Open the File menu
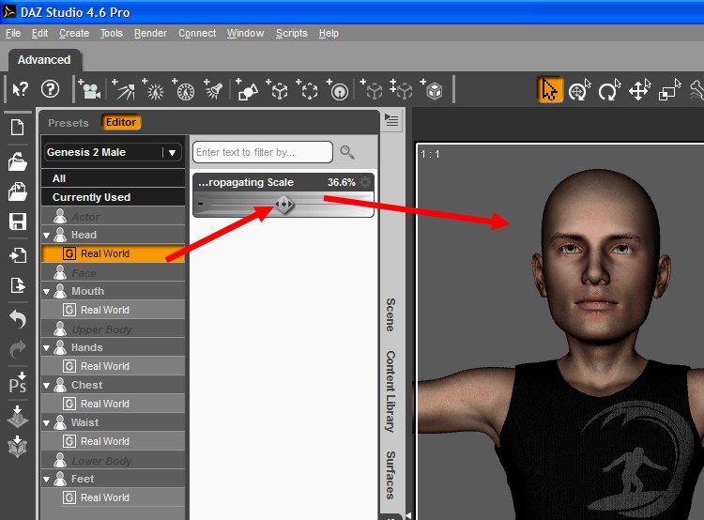704x520 pixels. tap(13, 33)
